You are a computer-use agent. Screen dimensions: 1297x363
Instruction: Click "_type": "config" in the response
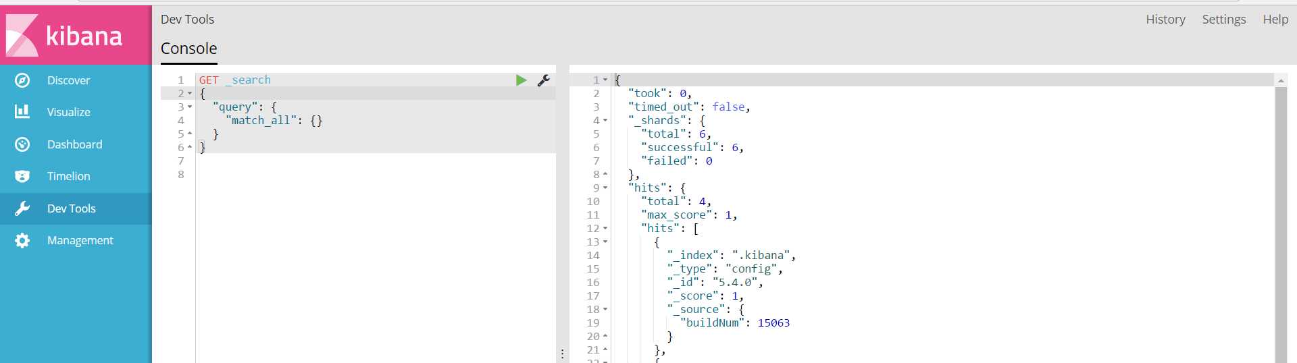[x=725, y=269]
